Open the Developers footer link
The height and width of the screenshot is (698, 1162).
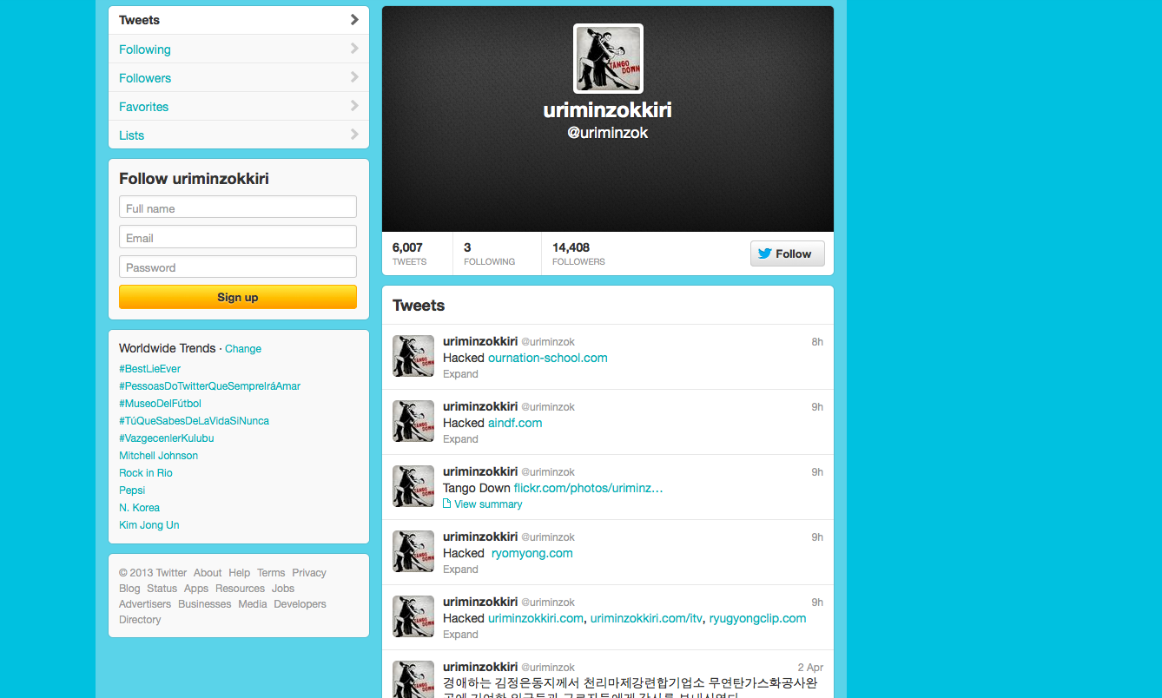pyautogui.click(x=300, y=604)
